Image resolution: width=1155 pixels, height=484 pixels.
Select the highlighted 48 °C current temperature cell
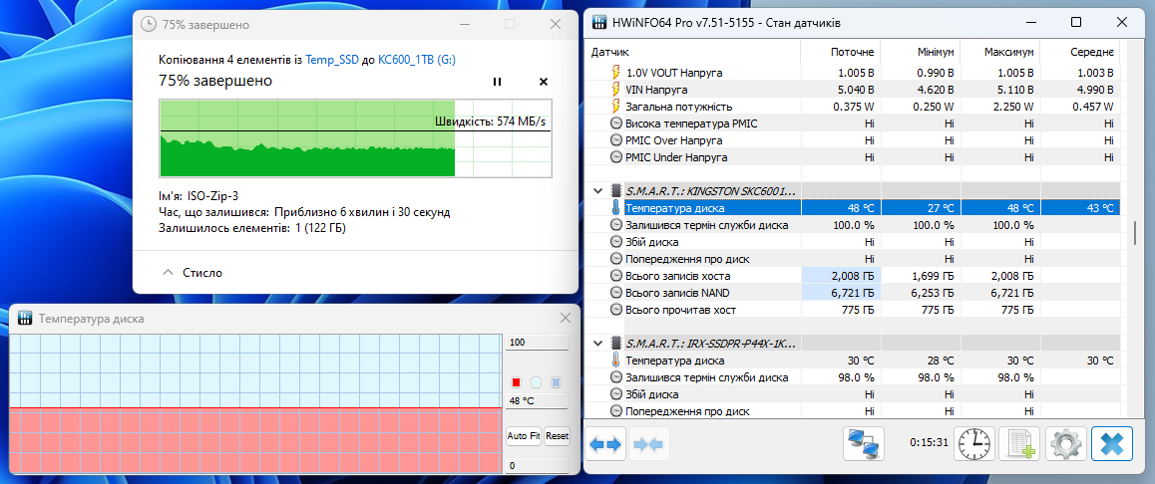[x=841, y=207]
